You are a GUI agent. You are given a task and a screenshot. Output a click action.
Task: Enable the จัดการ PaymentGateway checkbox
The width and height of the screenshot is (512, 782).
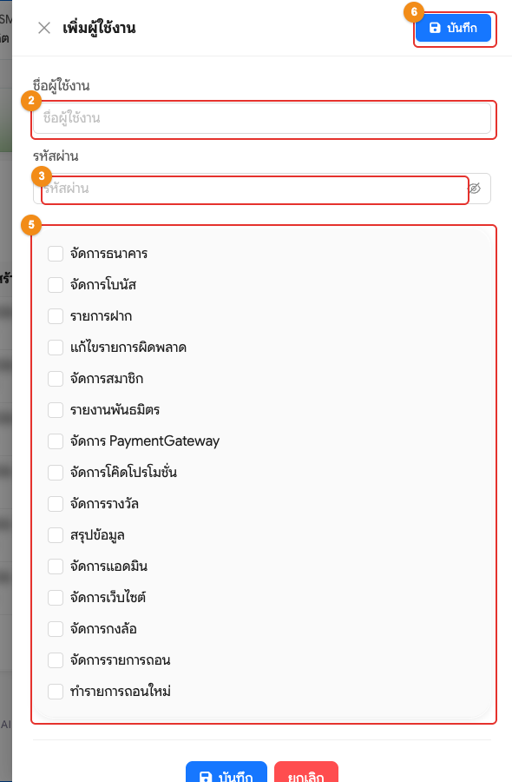coord(56,441)
